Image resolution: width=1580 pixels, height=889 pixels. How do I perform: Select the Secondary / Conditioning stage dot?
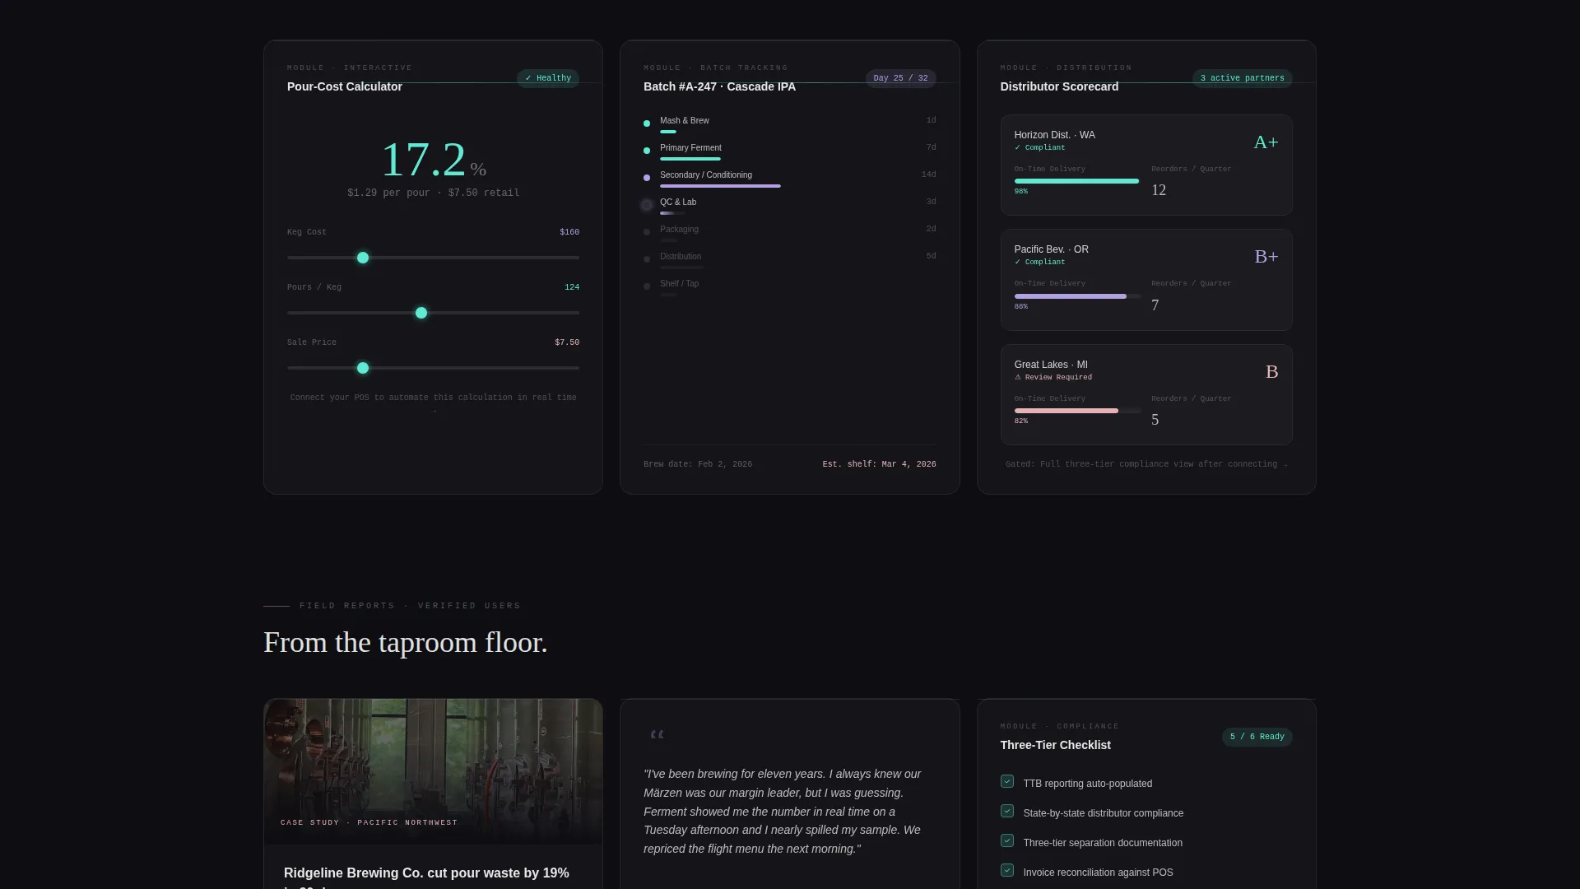pyautogui.click(x=647, y=178)
